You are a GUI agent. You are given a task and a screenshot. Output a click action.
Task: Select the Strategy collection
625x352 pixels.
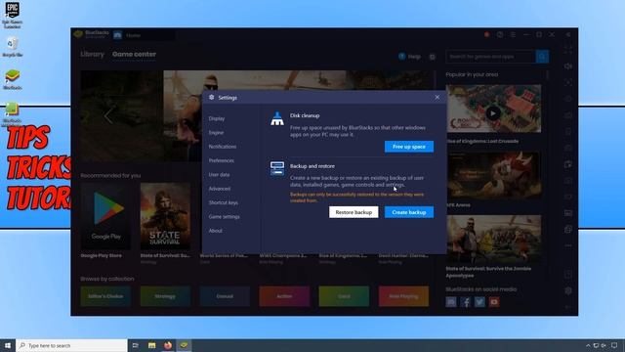[x=165, y=296]
